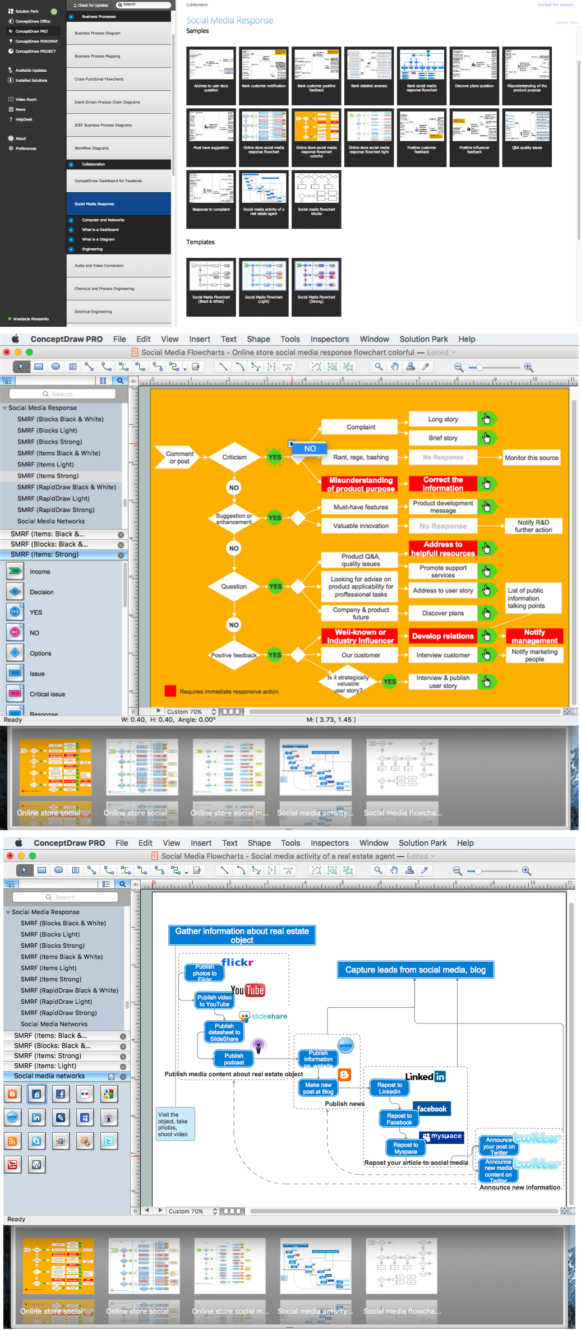Expand Computer and Networks category in Solution Park

point(71,220)
